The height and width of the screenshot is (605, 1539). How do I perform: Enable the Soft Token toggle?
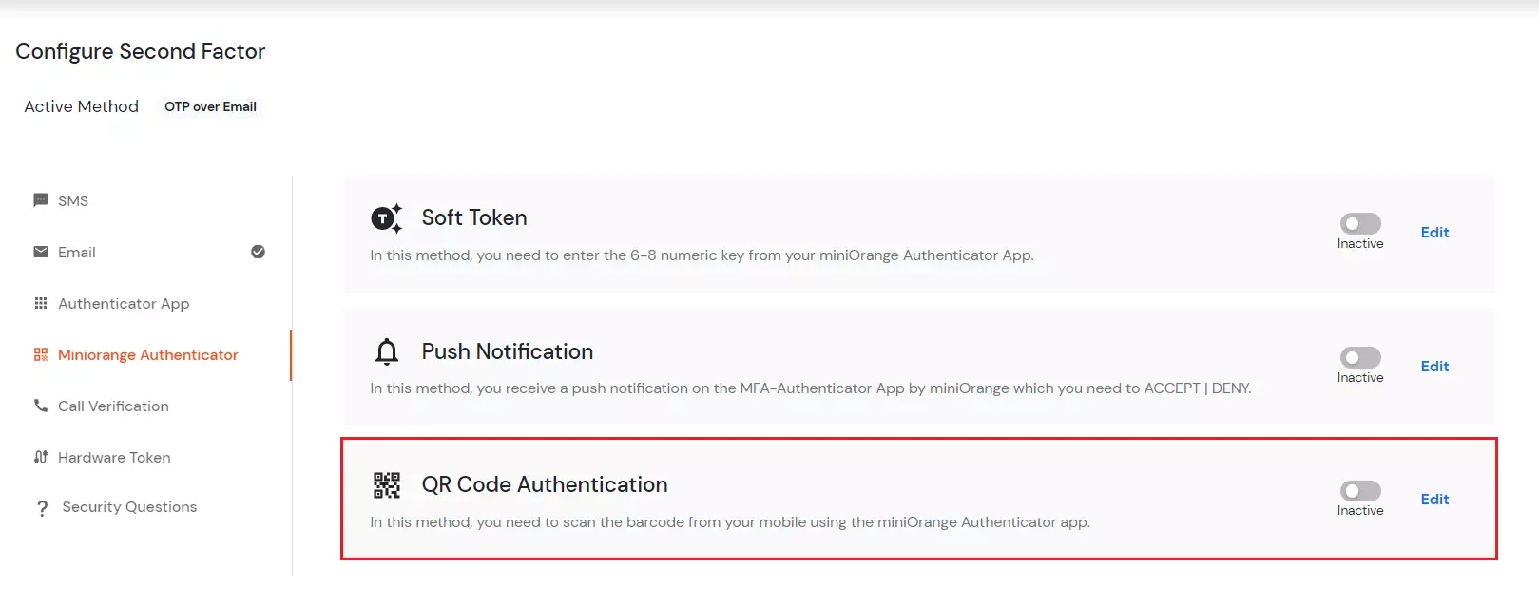click(x=1359, y=225)
